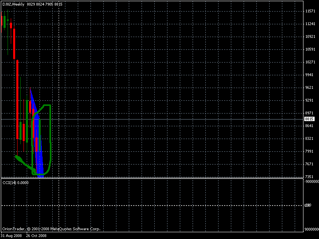Pick the 9941 price axis label

309,75
